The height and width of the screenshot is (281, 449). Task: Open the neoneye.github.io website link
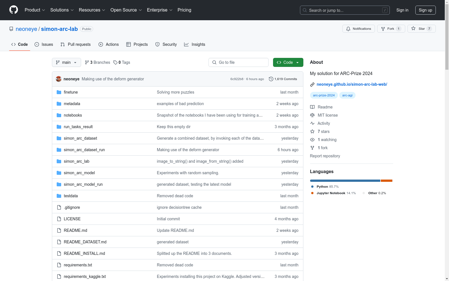coord(352,84)
